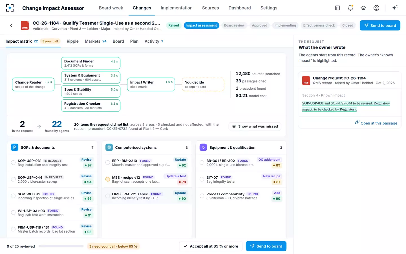
Task: Open the Impact Writer agent node
Action: pyautogui.click(x=151, y=84)
